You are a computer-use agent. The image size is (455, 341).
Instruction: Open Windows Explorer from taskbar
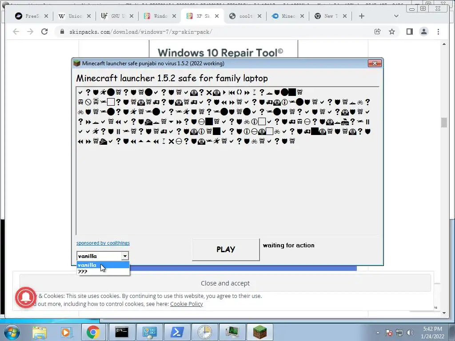click(x=40, y=332)
